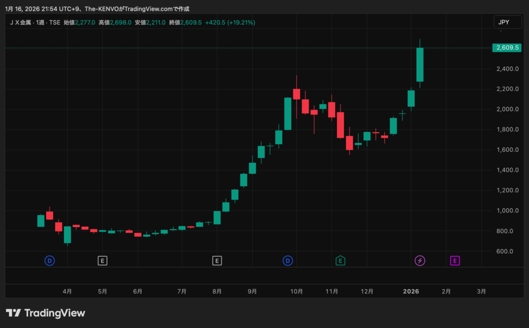Viewport: 529px width, 328px height.
Task: Click the magenta upcoming earnings E marker in February
Action: [x=455, y=261]
